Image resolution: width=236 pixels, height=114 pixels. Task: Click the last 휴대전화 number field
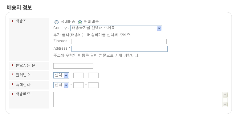pos(93,85)
